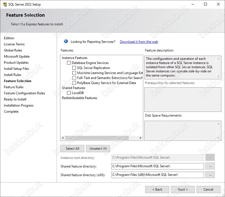225x197 pixels.
Task: Click the Ready to Install step
Action: click(x=15, y=99)
